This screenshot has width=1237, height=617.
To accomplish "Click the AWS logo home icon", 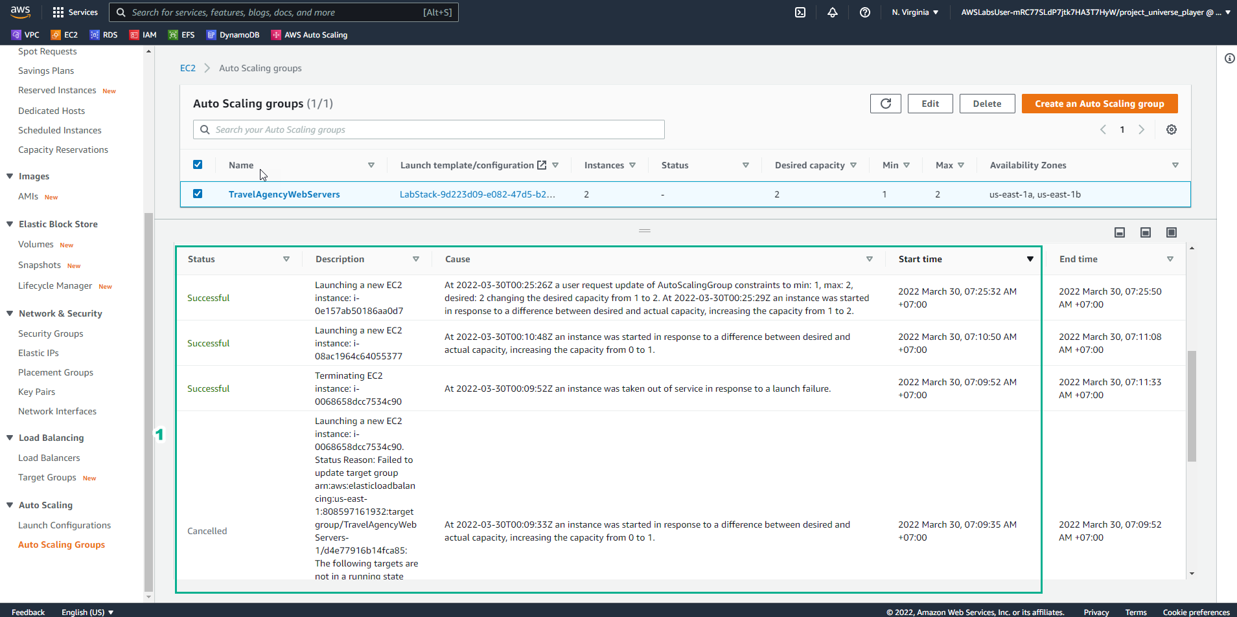I will 20,12.
